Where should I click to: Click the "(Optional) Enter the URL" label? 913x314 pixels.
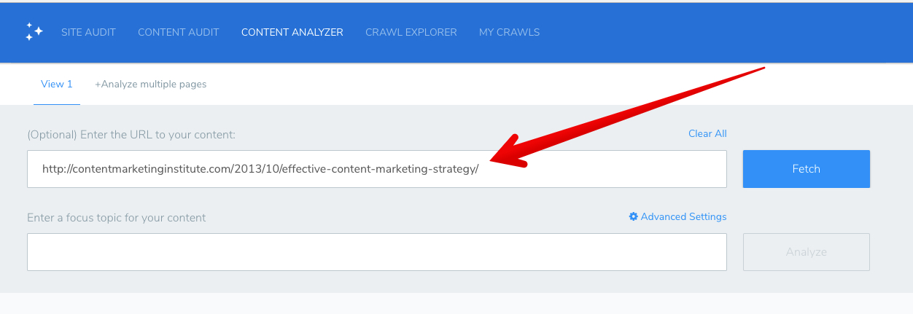[131, 135]
